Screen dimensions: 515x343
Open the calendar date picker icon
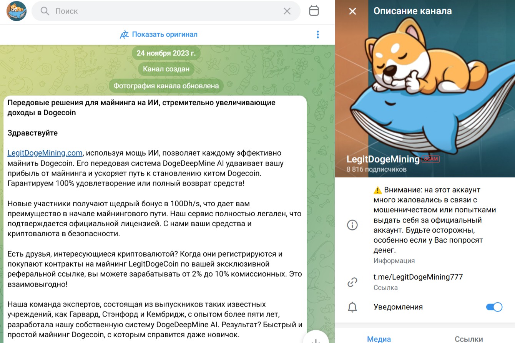click(x=314, y=11)
